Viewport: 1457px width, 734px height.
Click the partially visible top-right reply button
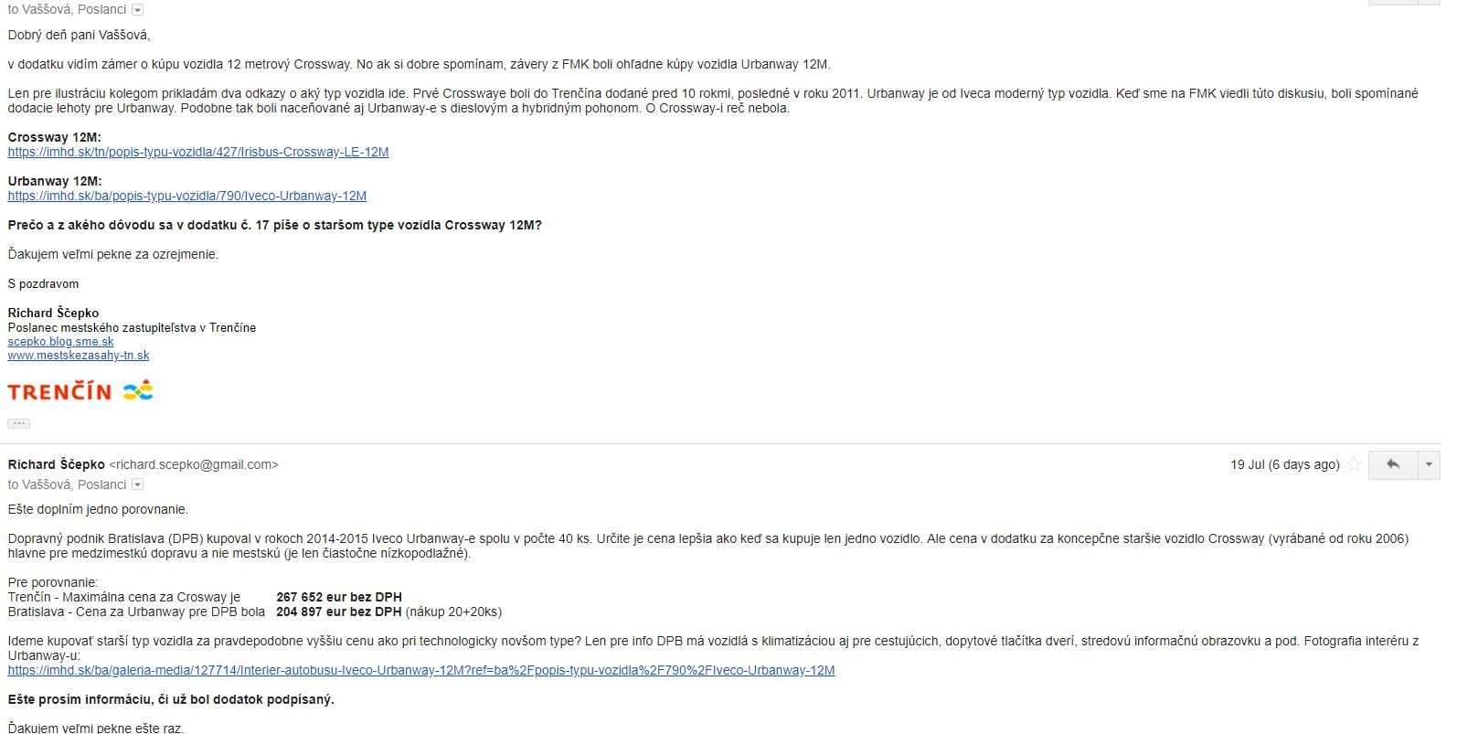1392,2
